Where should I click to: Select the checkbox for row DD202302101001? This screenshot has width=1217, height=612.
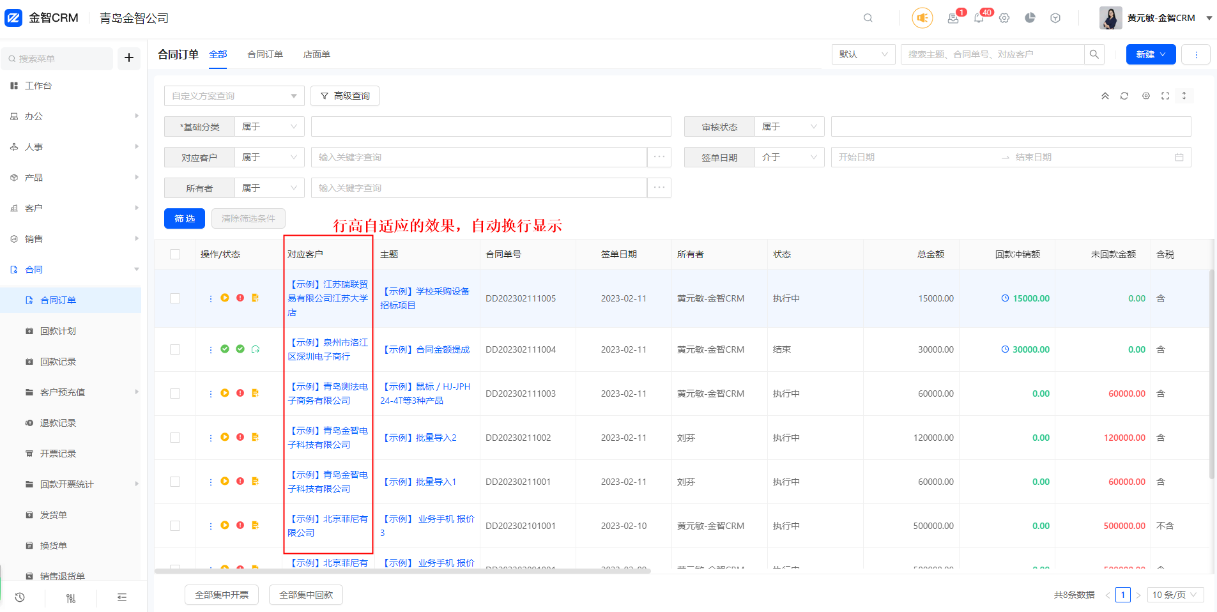coord(175,526)
